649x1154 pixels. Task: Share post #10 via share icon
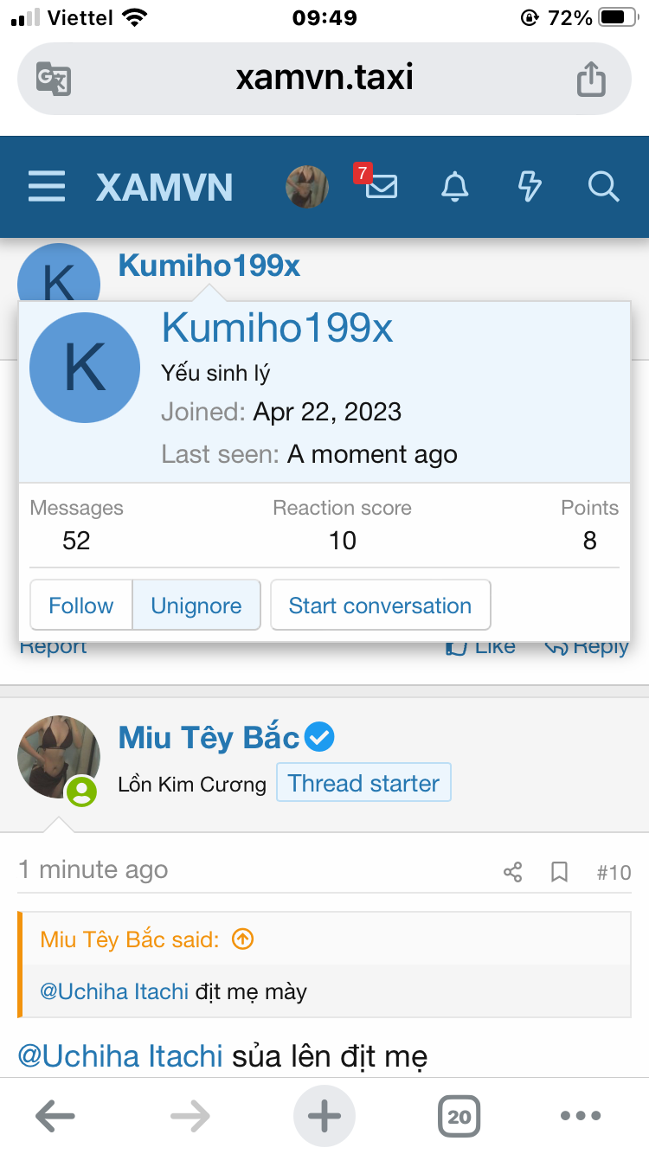click(512, 872)
